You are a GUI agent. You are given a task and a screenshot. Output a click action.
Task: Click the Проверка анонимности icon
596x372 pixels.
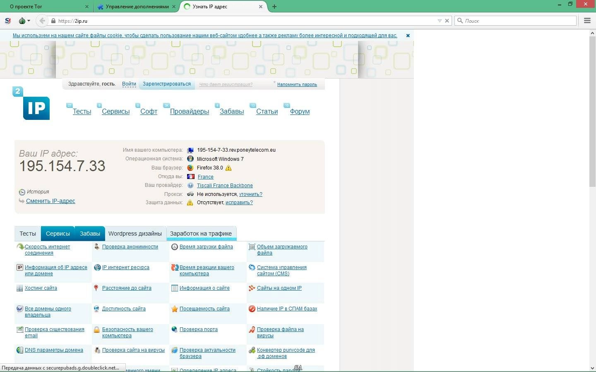click(97, 247)
